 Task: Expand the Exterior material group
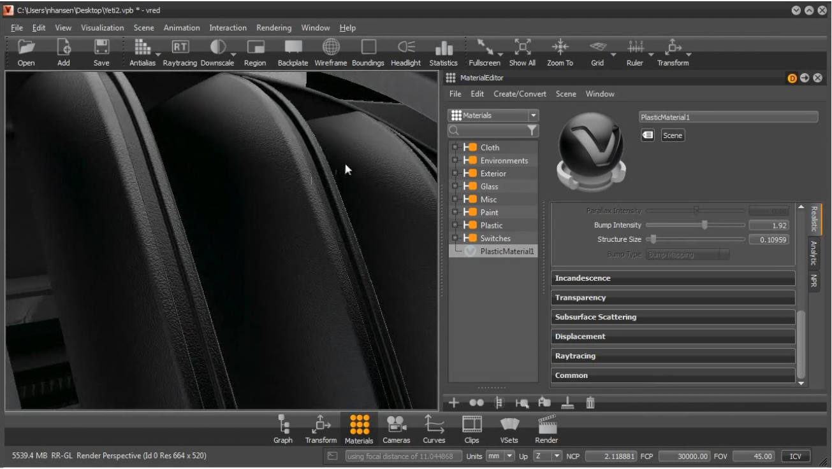455,173
